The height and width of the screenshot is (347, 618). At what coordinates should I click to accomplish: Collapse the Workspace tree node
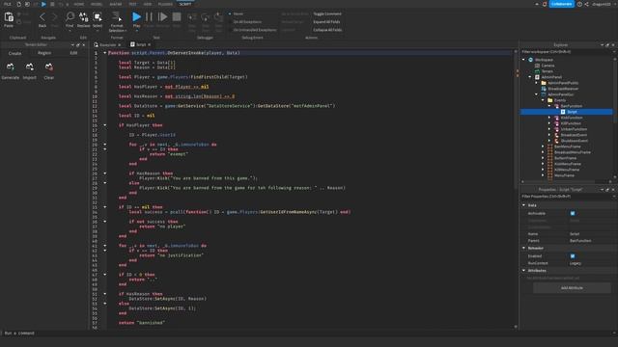coord(523,60)
